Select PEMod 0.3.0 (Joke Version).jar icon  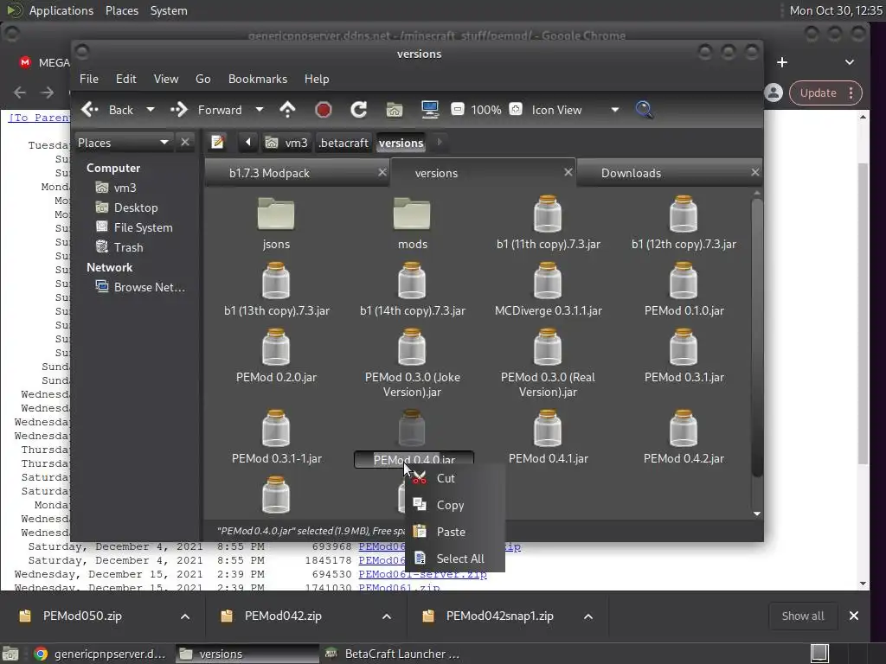tap(412, 347)
